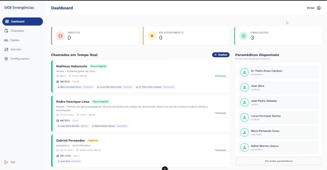Image resolution: width=327 pixels, height=170 pixels.
Task: Click the Em Atendimento orange asterisk icon
Action: [152, 36]
